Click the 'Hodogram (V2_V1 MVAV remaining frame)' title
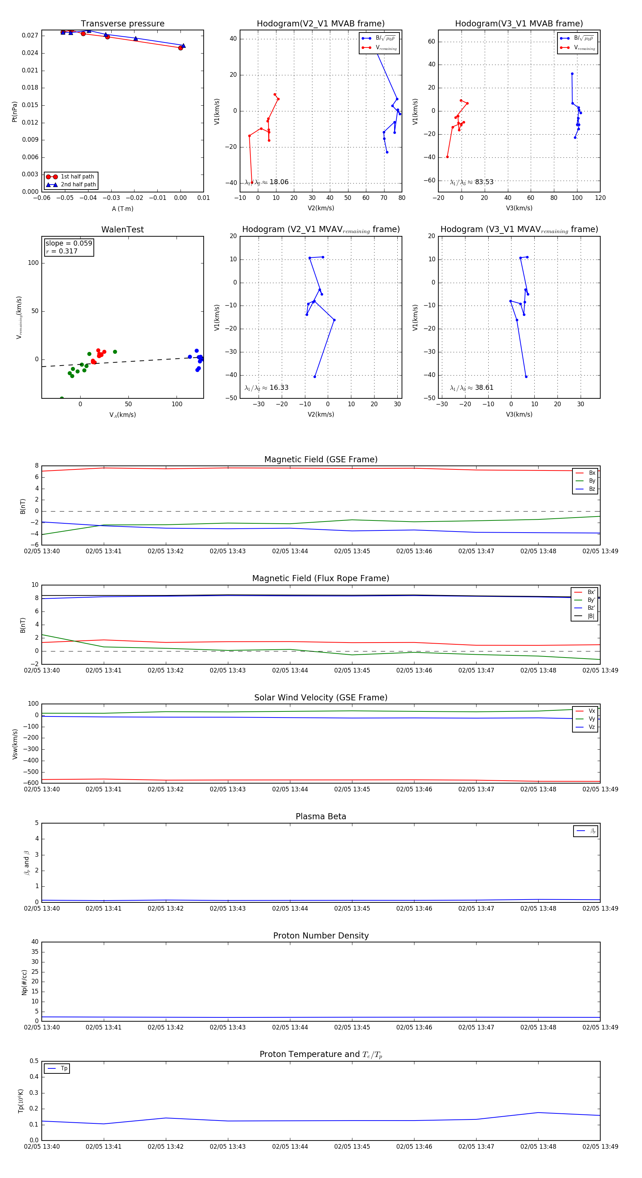 tap(321, 230)
